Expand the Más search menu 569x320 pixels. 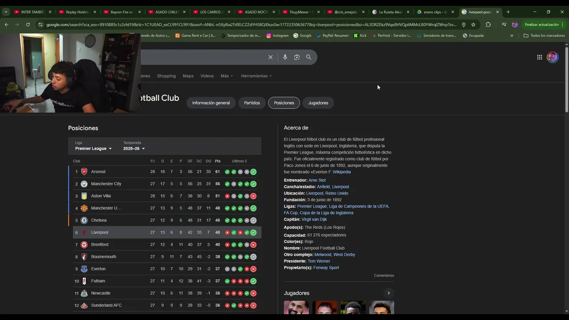coord(227,76)
